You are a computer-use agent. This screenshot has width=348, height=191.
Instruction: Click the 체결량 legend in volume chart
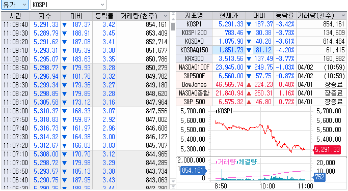247,162
